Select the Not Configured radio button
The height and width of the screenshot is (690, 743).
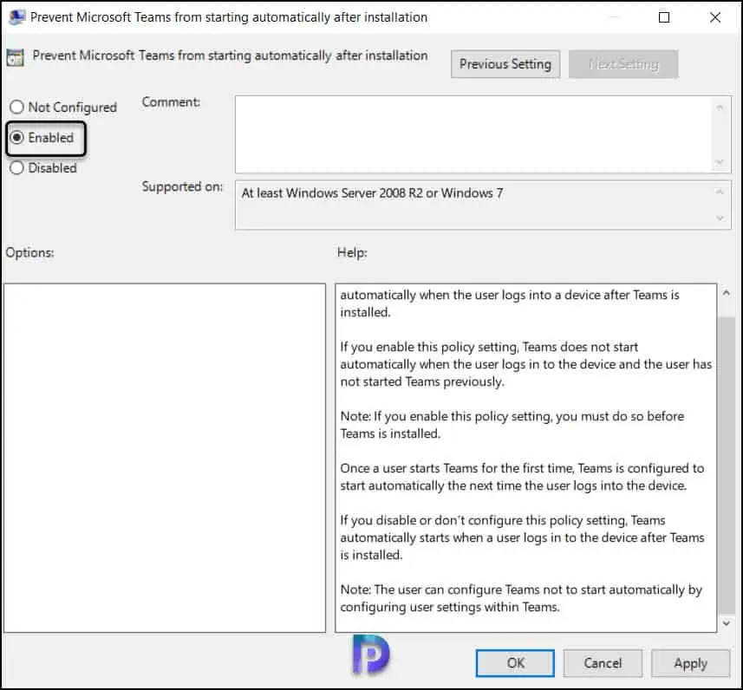coord(17,107)
